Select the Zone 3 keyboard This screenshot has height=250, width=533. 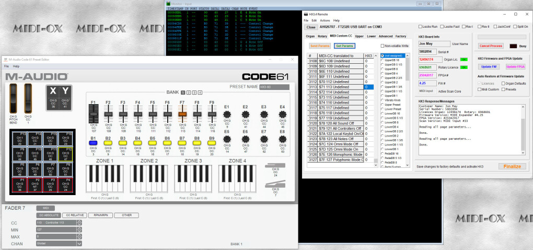click(193, 179)
